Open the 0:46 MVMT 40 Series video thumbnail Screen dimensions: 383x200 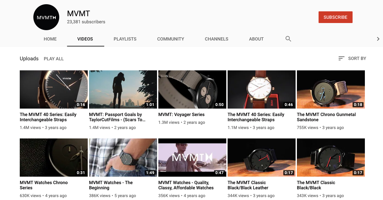(262, 89)
